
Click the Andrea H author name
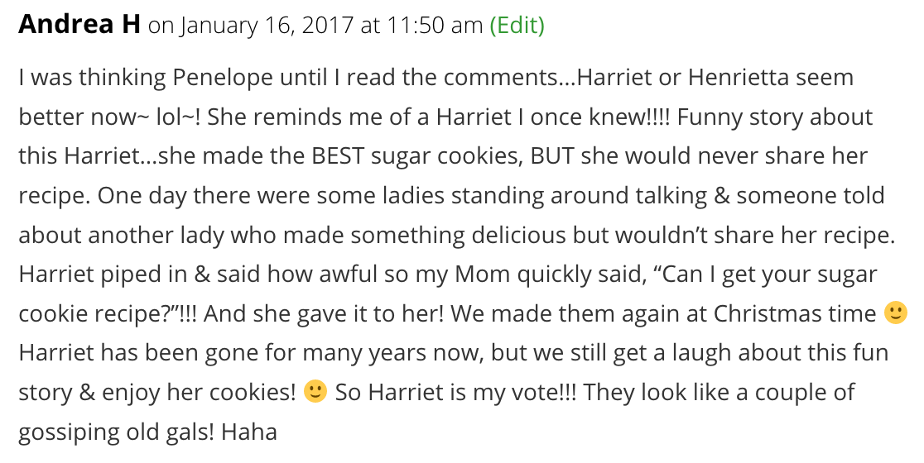pos(79,25)
